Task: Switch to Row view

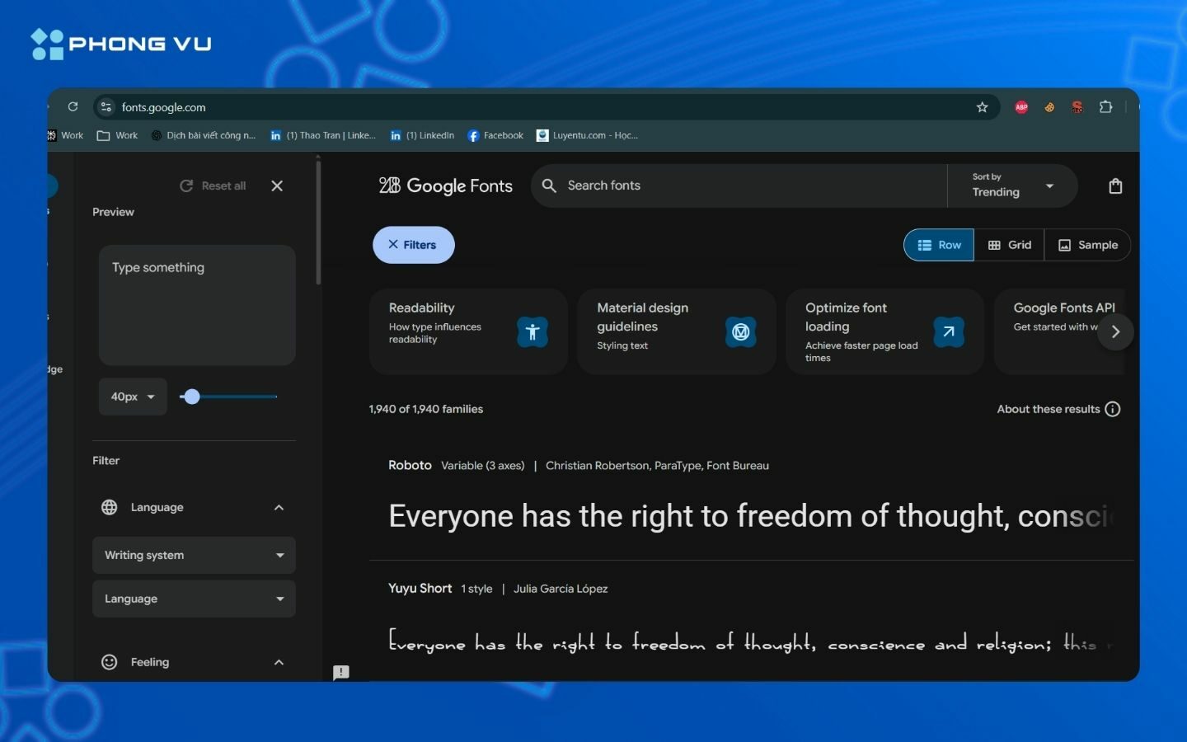Action: click(x=939, y=245)
